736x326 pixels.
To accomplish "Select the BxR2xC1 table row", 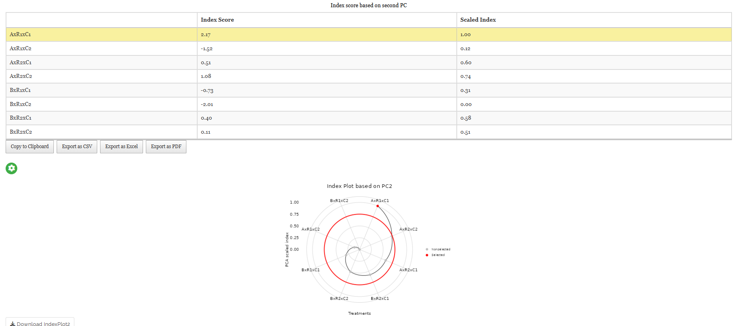I will (x=368, y=118).
